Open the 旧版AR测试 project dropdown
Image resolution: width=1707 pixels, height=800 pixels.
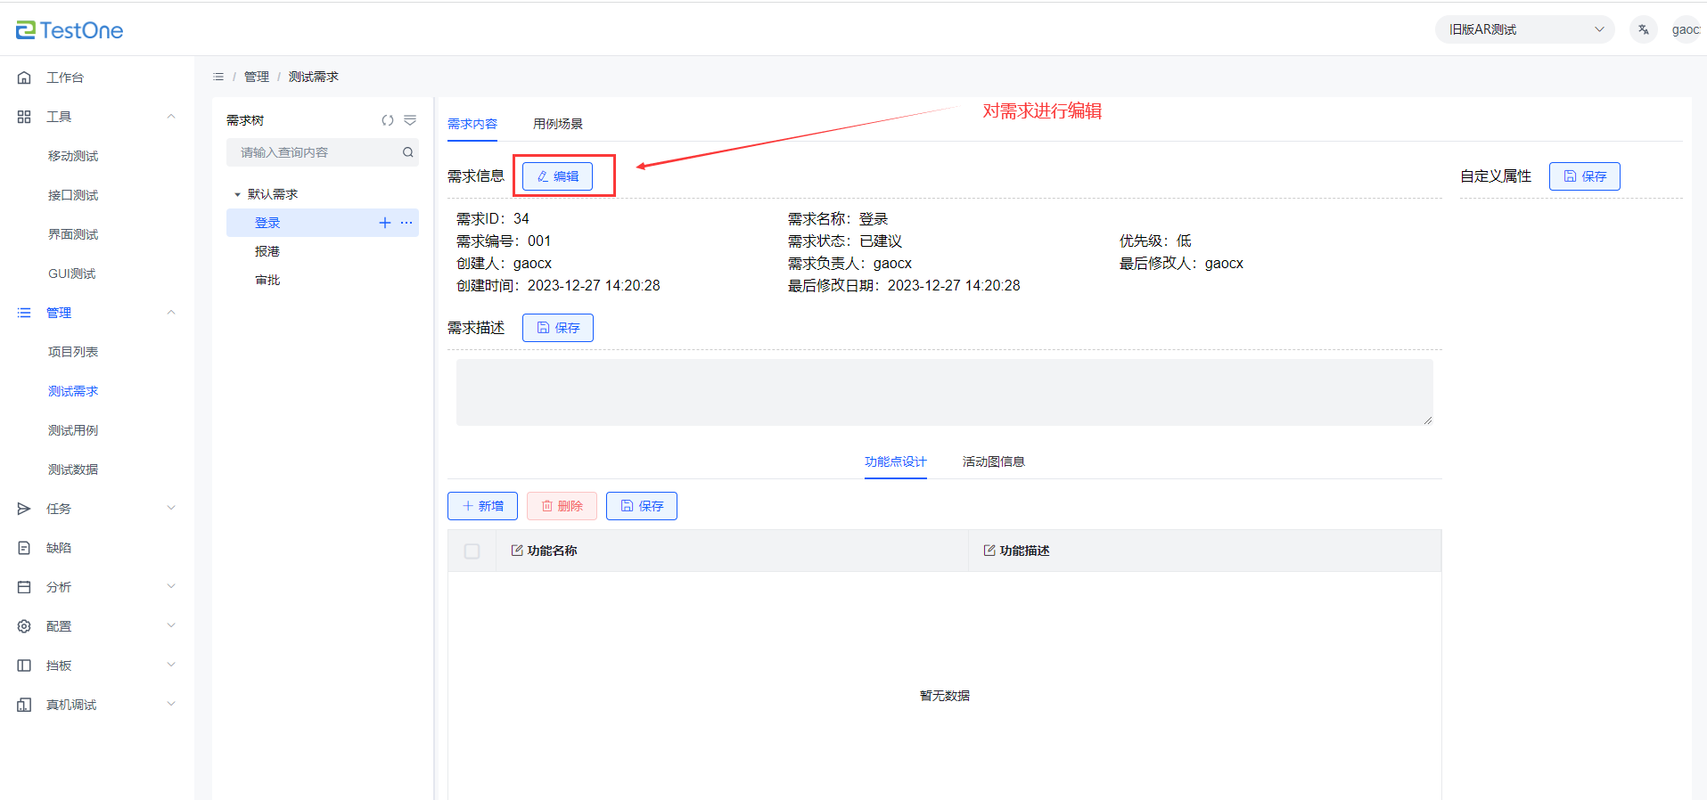[x=1524, y=29]
